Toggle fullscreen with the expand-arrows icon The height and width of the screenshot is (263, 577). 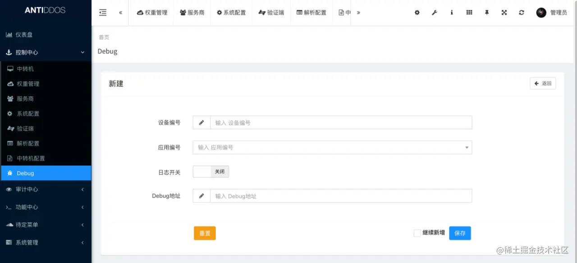(504, 13)
